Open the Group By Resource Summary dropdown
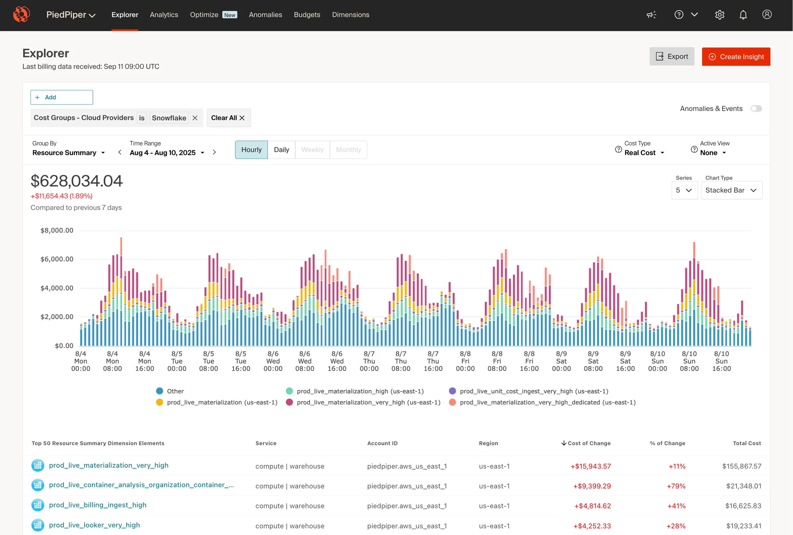The height and width of the screenshot is (535, 793). [x=69, y=153]
